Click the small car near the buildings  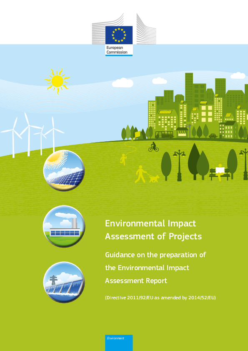tap(213, 135)
